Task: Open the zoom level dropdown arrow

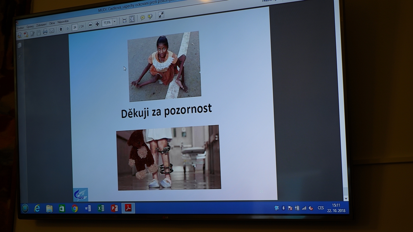Action: [114, 22]
